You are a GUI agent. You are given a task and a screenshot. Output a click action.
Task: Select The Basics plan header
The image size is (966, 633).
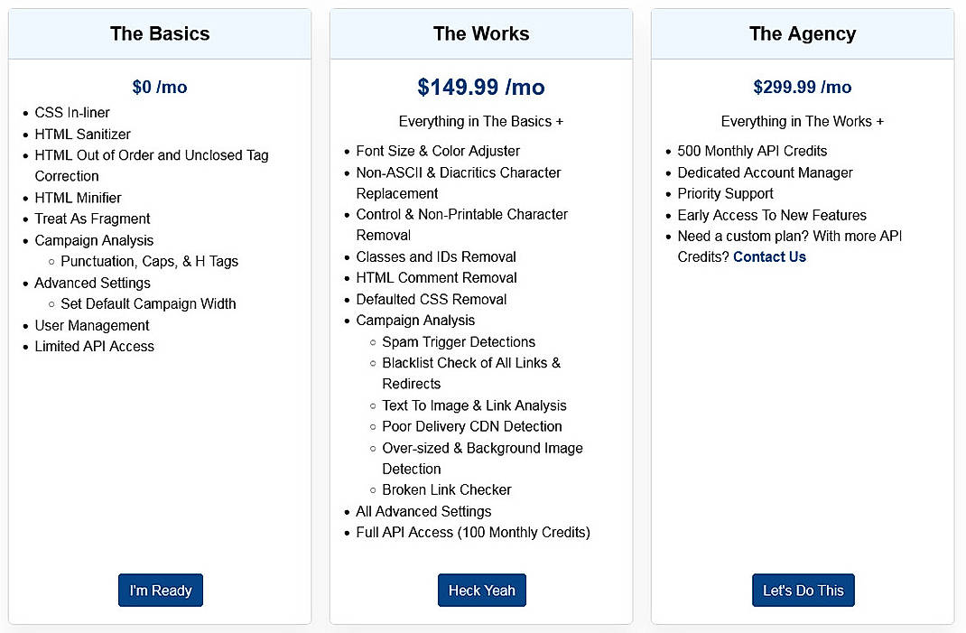click(x=160, y=33)
